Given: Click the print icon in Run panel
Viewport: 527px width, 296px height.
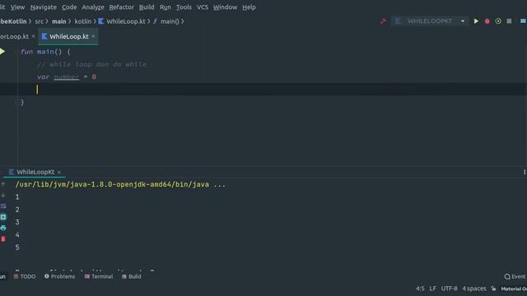Looking at the screenshot, I should [x=3, y=228].
